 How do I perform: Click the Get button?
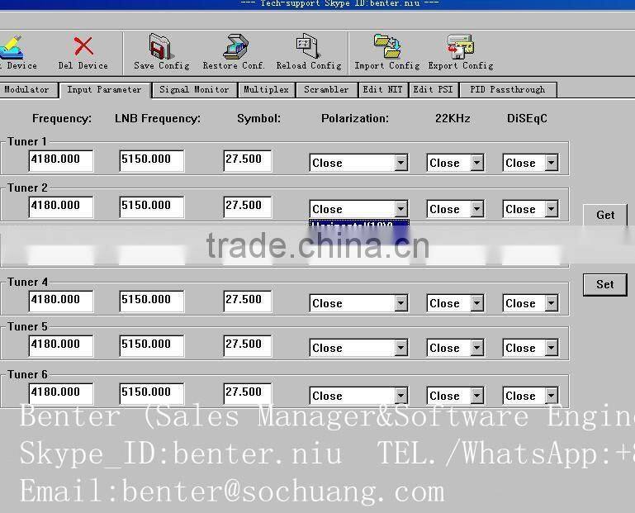click(605, 215)
